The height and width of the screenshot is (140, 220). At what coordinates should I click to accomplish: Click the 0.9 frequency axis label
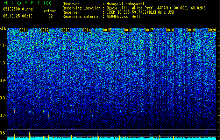point(3,80)
